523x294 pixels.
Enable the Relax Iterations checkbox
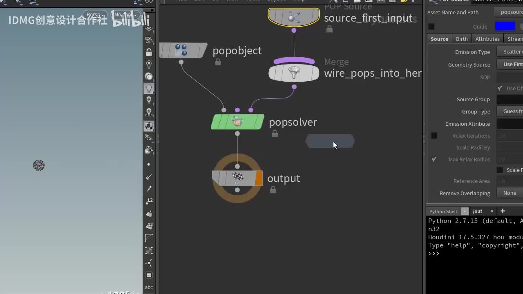point(434,136)
